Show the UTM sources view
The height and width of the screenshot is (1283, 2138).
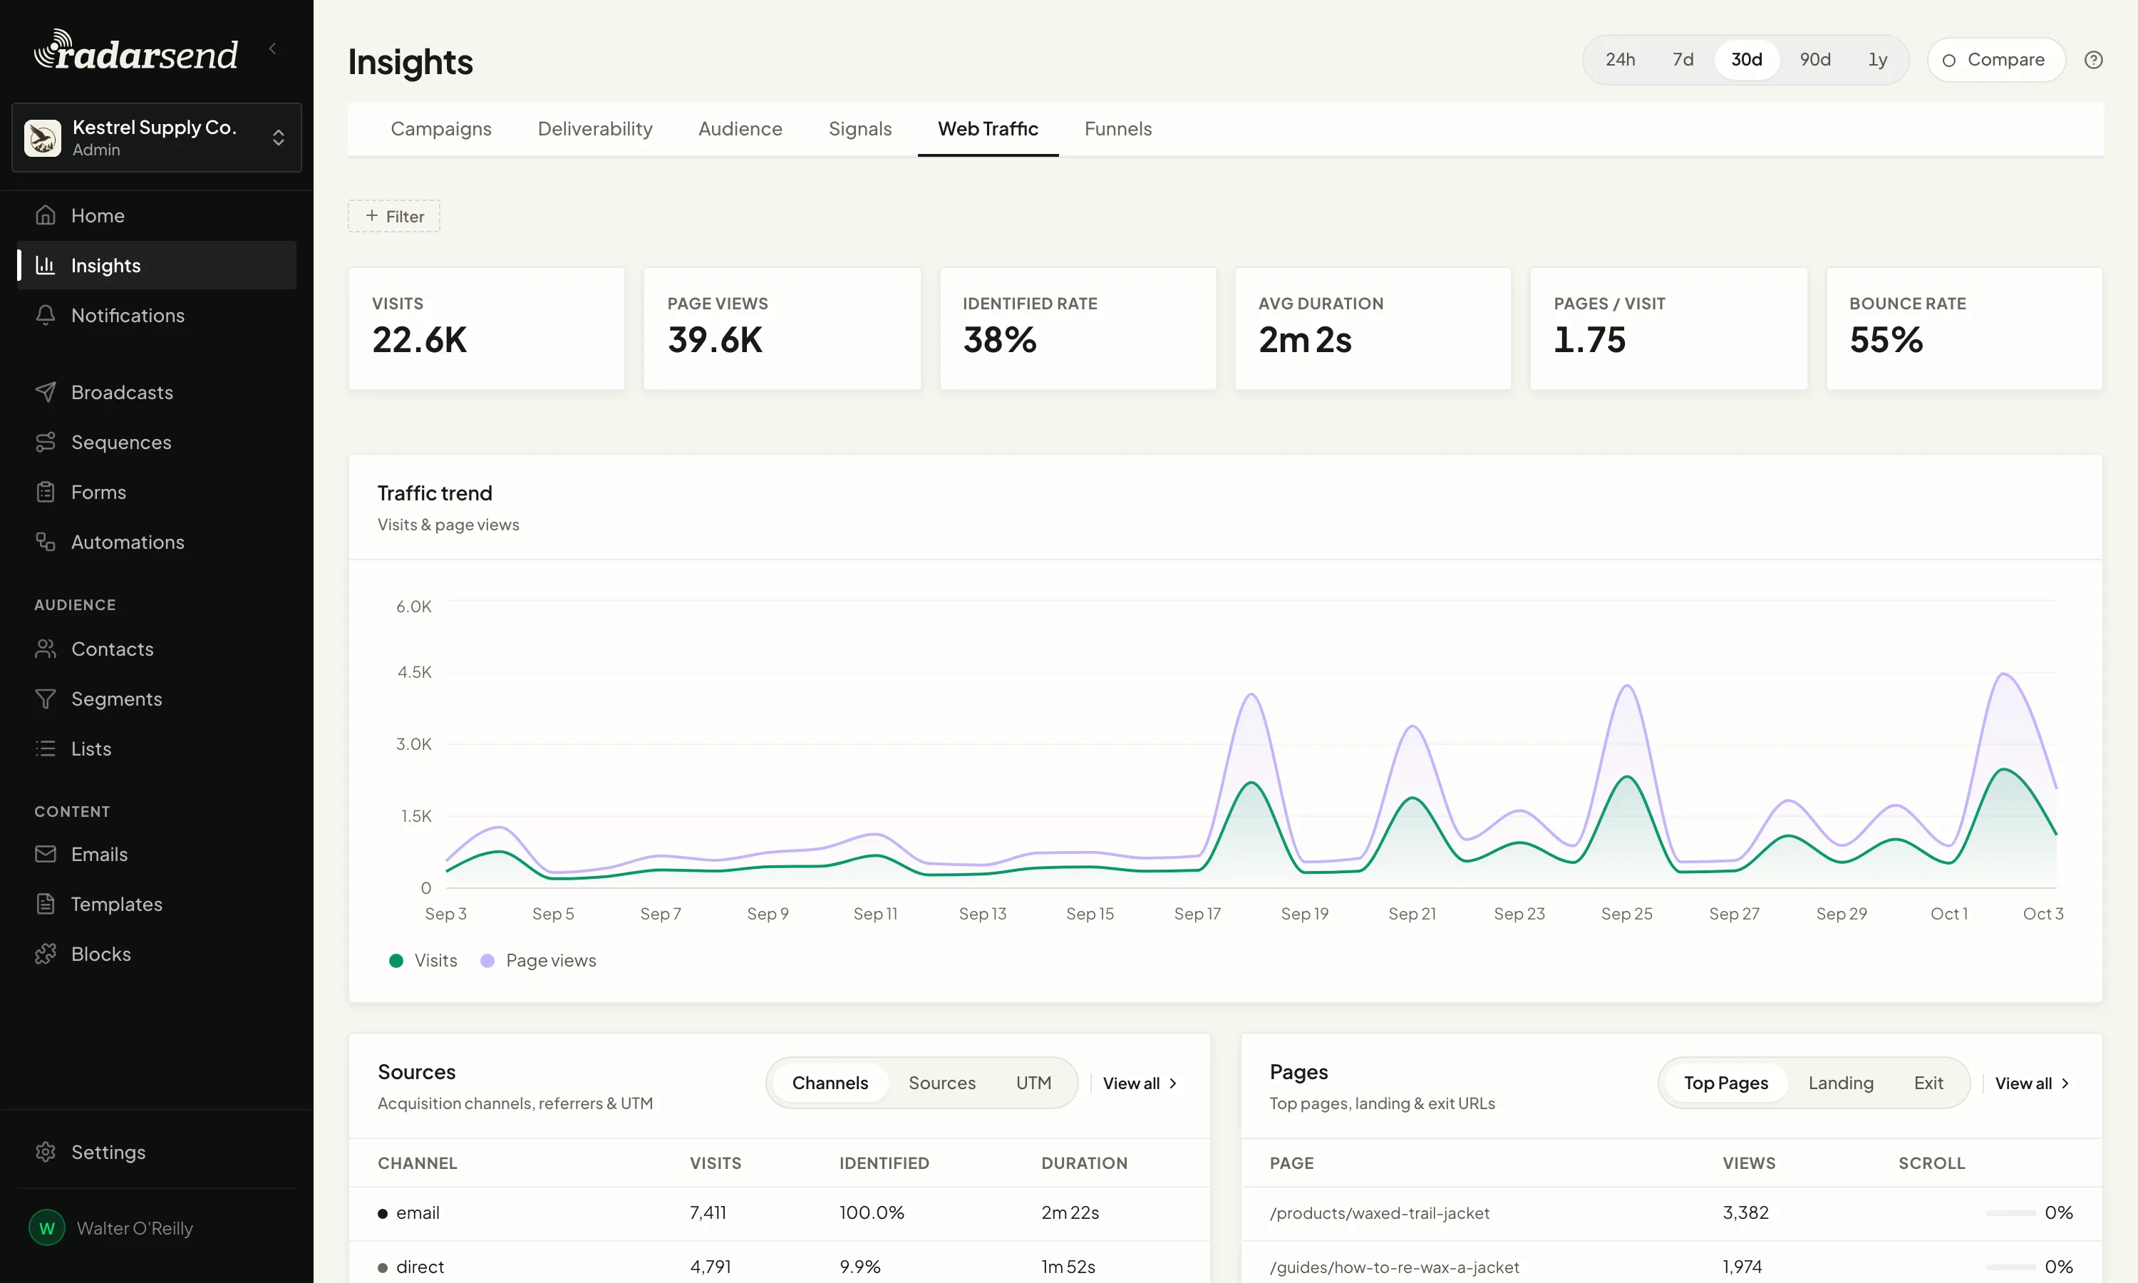pyautogui.click(x=1033, y=1083)
